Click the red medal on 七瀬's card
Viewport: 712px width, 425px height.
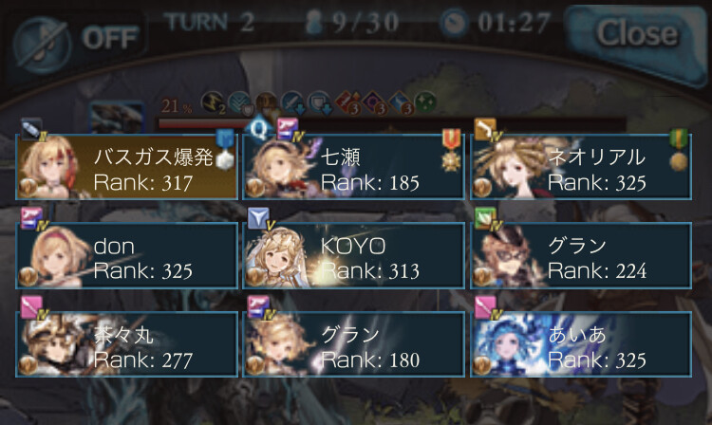click(x=451, y=150)
